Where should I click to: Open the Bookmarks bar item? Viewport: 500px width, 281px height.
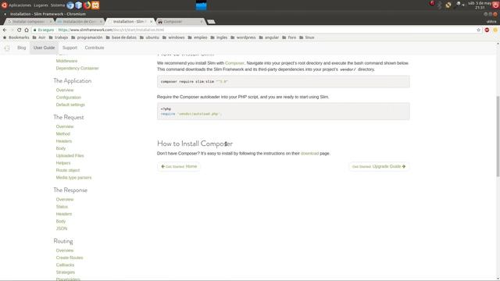pyautogui.click(x=16, y=37)
